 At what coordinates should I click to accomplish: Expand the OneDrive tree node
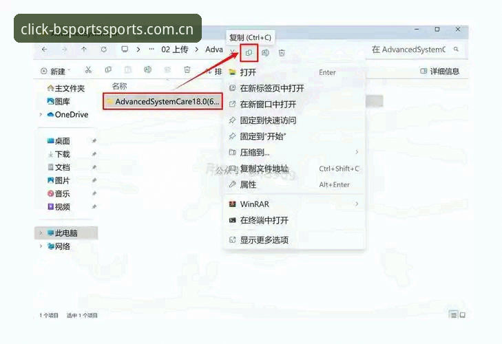pyautogui.click(x=41, y=115)
